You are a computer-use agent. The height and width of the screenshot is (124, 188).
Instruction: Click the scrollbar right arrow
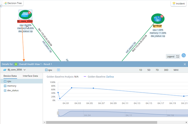pyautogui.click(x=186, y=122)
